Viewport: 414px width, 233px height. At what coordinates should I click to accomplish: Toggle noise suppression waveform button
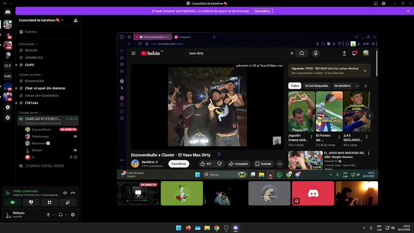coord(65,193)
